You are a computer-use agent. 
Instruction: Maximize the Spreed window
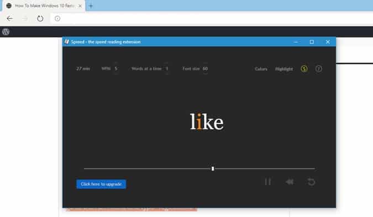point(312,42)
